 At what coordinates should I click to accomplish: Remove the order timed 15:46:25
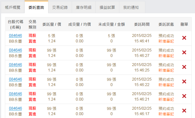click(184, 67)
